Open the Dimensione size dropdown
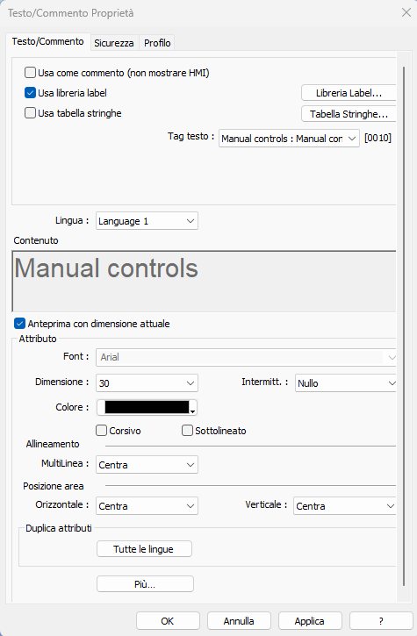Viewport: 417px width, 636px height. point(147,382)
